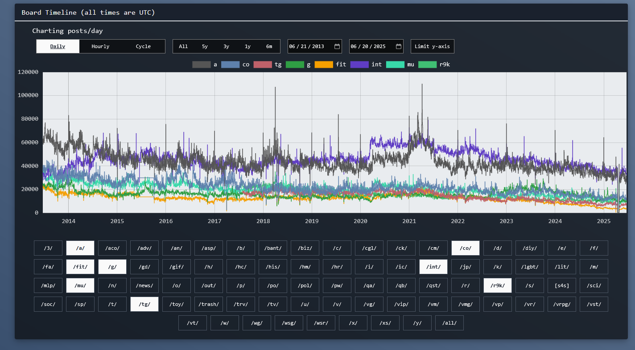Set time range to 3y
Image resolution: width=635 pixels, height=350 pixels.
click(x=226, y=46)
